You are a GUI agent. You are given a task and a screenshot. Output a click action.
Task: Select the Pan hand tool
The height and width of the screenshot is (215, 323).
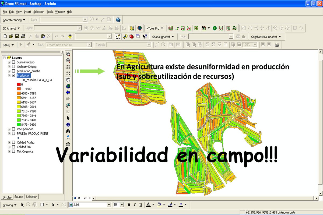[68, 79]
